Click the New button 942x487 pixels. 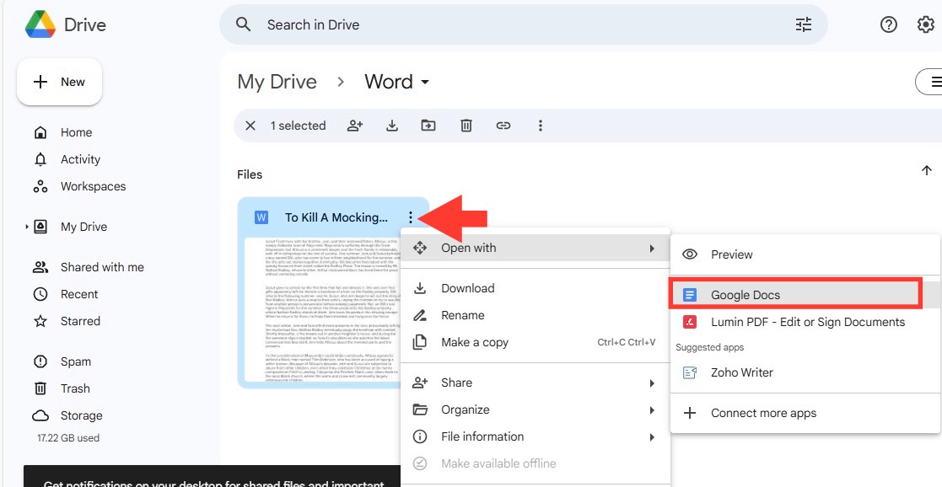tap(60, 83)
